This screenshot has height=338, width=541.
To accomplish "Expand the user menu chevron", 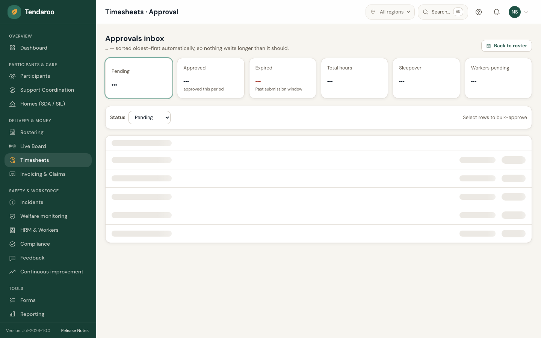I will pos(526,12).
